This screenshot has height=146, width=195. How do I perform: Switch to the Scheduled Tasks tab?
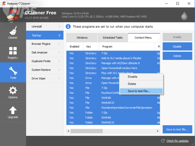[x=112, y=38]
